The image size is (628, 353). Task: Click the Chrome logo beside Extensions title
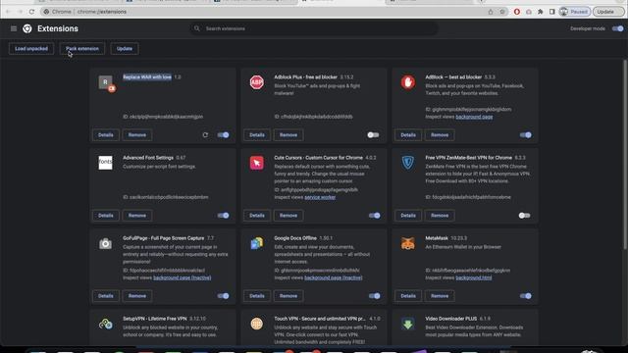tap(27, 28)
